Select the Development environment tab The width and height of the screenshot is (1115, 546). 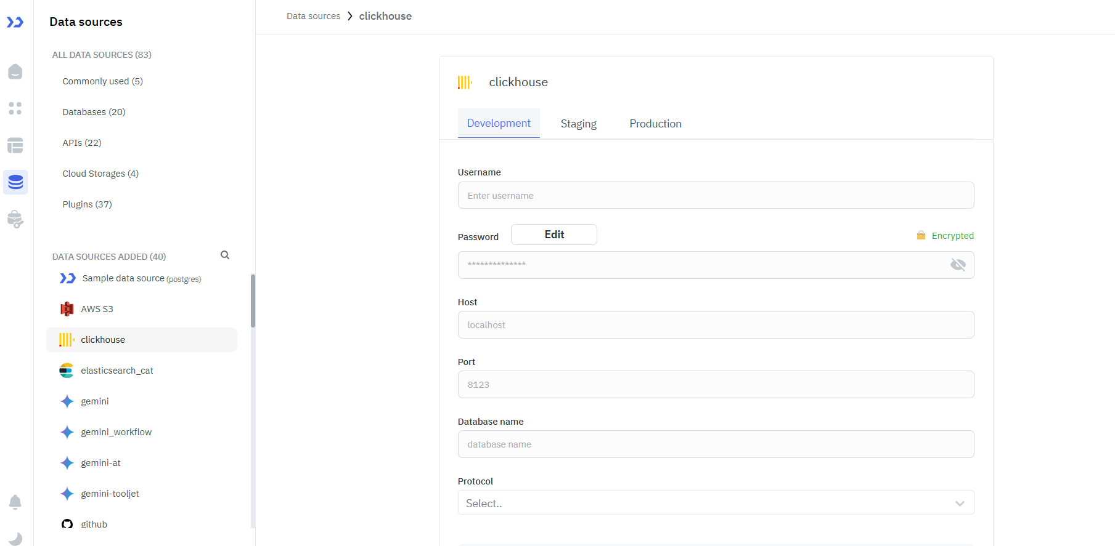tap(499, 123)
